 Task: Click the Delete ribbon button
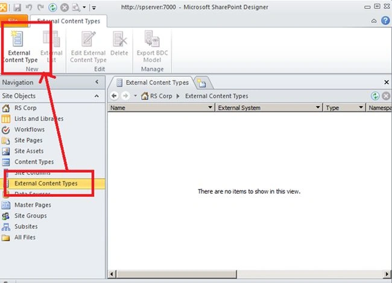point(119,44)
